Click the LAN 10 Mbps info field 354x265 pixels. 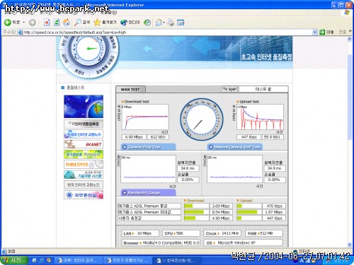pyautogui.click(x=140, y=233)
